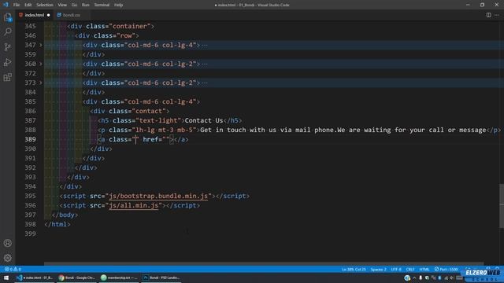Click errors and warnings count in status bar
This screenshot has width=504, height=283.
(x=13, y=269)
